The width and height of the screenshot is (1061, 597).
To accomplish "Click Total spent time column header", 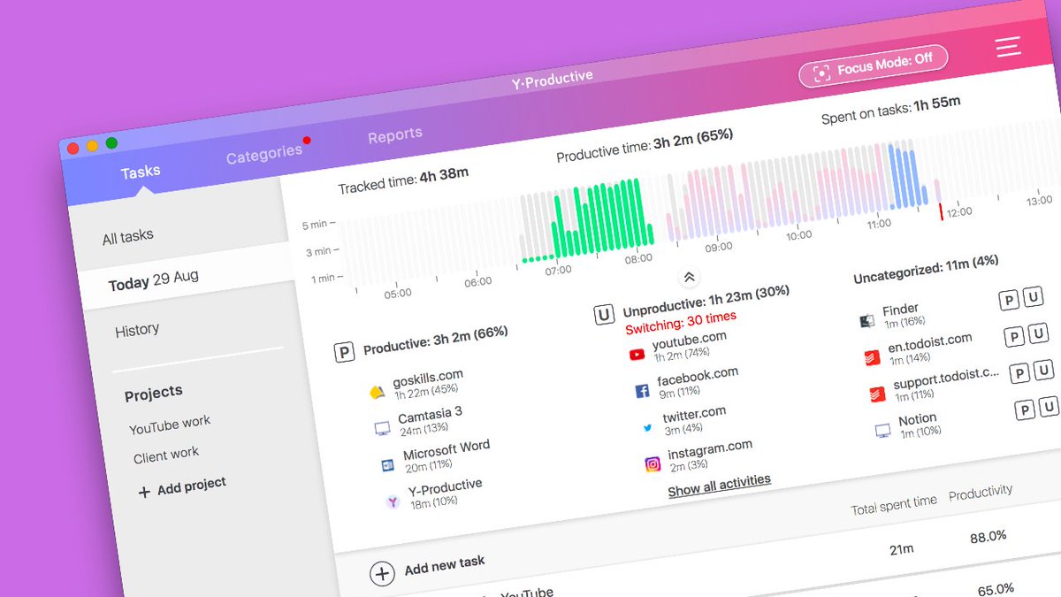I will [894, 505].
